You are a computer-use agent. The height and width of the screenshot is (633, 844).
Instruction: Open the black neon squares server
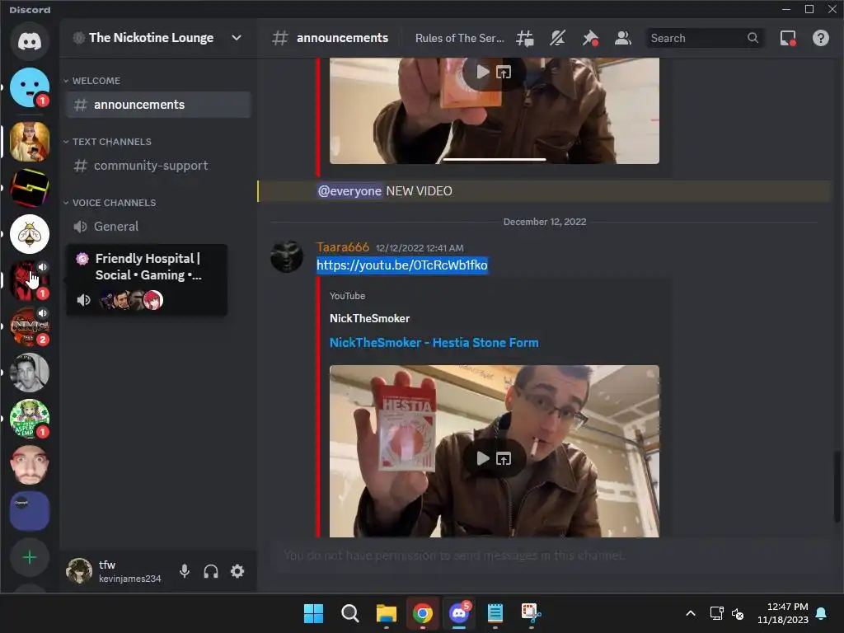(30, 188)
